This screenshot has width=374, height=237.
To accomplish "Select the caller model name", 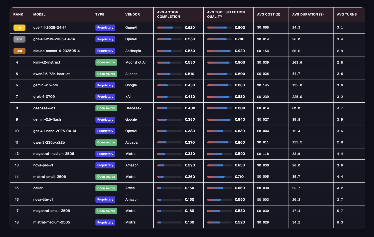I will pyautogui.click(x=38, y=188).
